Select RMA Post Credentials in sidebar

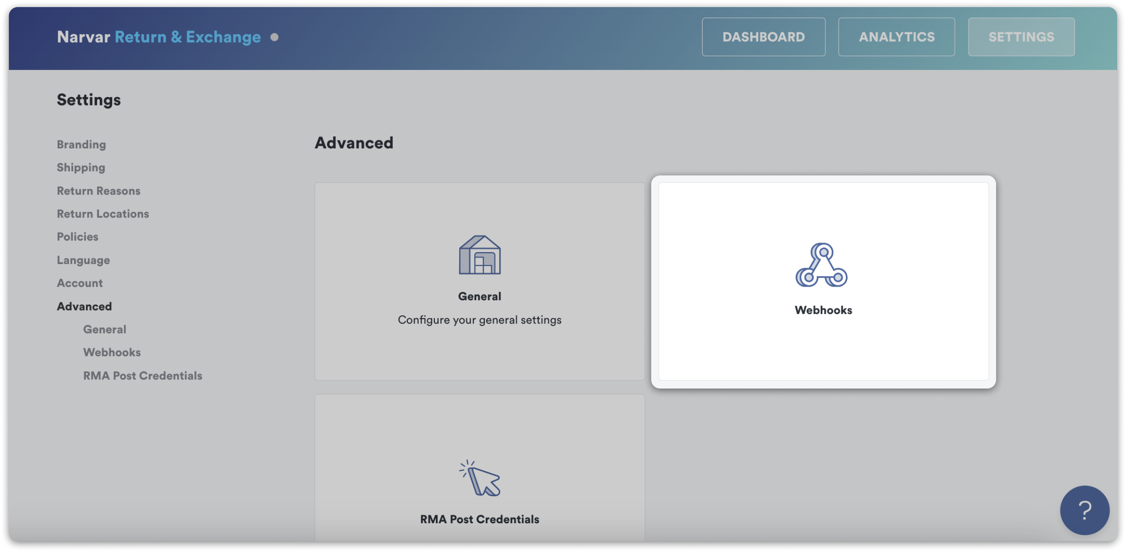pyautogui.click(x=143, y=376)
